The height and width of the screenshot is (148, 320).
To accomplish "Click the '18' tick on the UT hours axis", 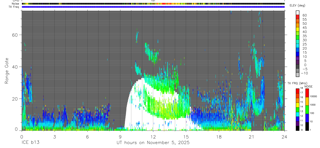I will tap(219, 137).
